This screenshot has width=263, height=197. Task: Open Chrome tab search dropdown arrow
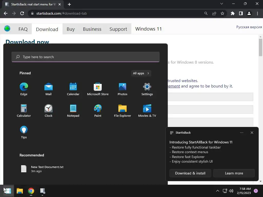222,4
